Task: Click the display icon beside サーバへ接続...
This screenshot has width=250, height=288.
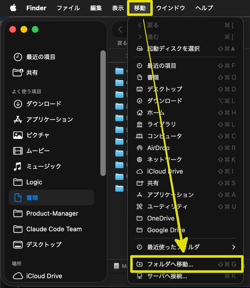Action: pos(140,276)
